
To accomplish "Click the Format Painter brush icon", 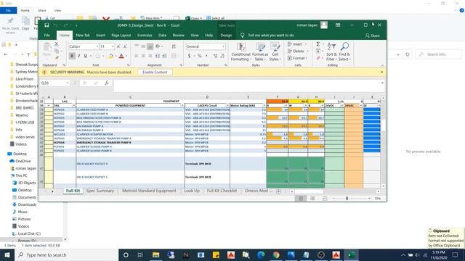I will point(57,58).
